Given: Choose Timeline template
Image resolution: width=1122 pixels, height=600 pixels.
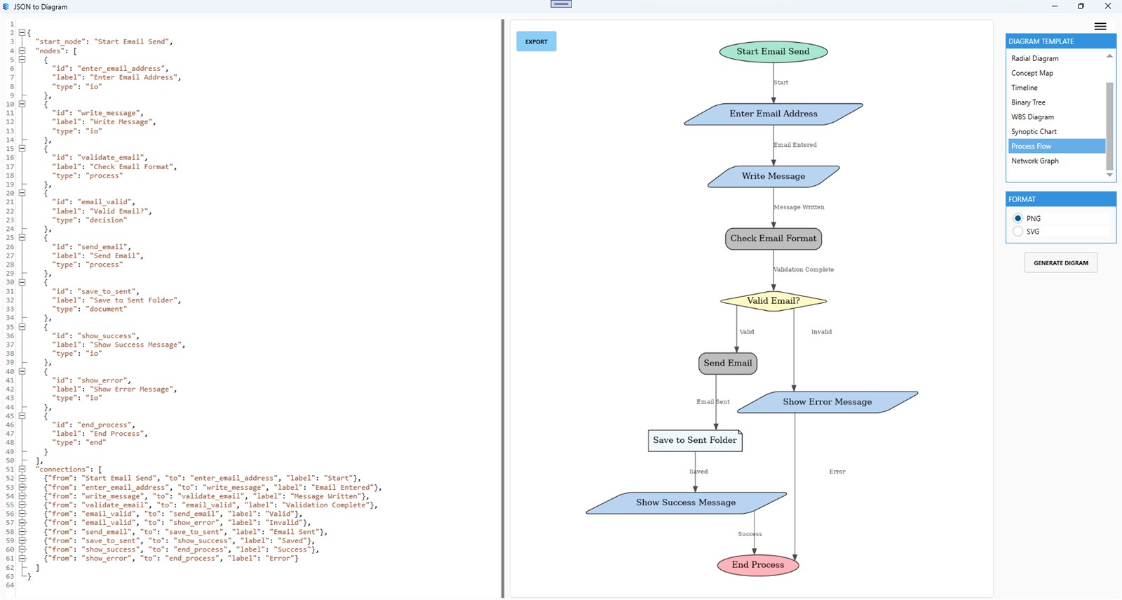Looking at the screenshot, I should 1056,88.
